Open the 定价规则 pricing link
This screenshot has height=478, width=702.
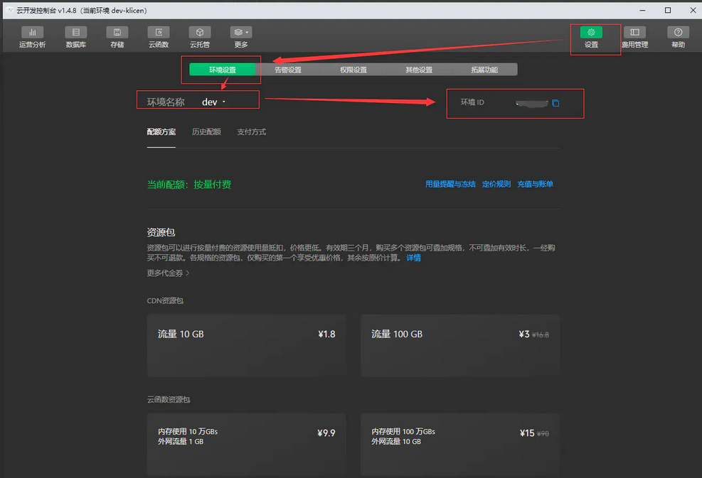496,184
